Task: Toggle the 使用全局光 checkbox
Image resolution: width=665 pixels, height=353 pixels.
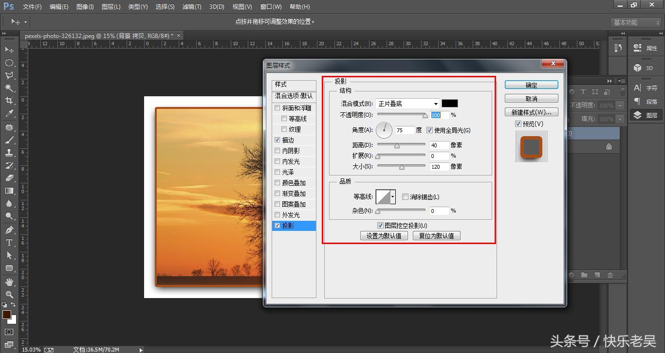Action: [429, 130]
